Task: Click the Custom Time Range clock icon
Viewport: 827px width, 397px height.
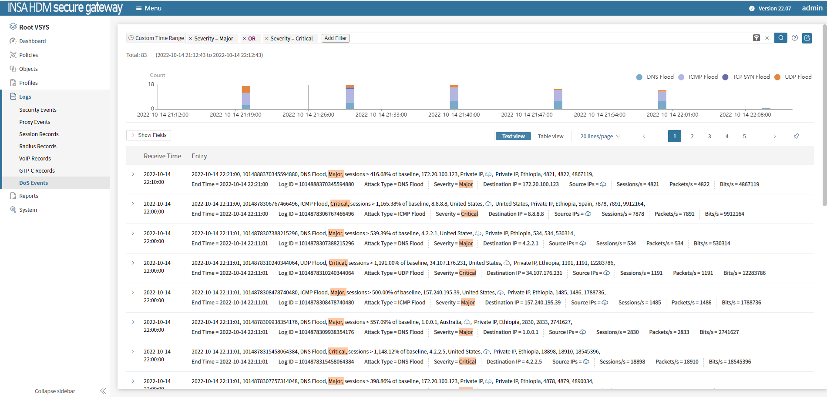Action: (131, 38)
